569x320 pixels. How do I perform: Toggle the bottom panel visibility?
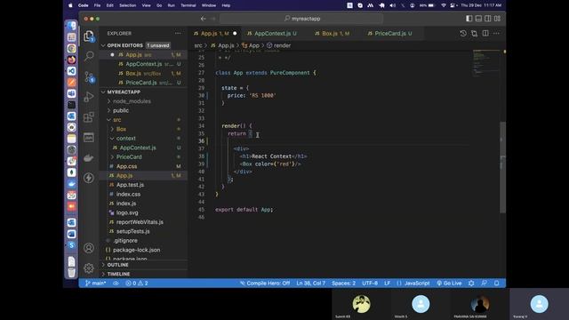pyautogui.click(x=478, y=19)
